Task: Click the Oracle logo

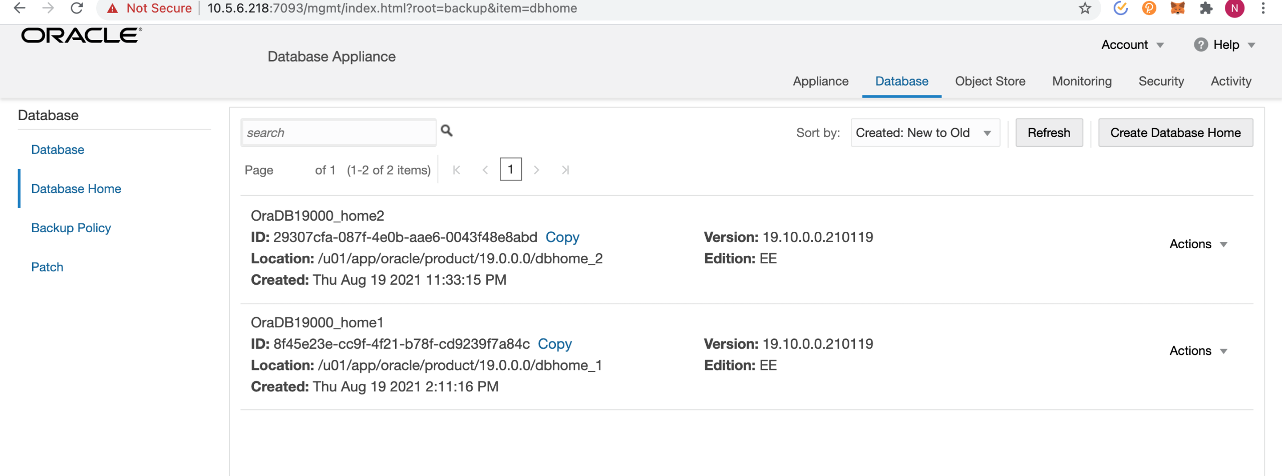Action: [82, 36]
